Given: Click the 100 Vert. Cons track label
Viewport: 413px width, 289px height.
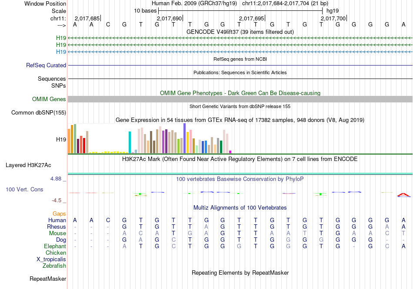Looking at the screenshot, I should point(24,190).
